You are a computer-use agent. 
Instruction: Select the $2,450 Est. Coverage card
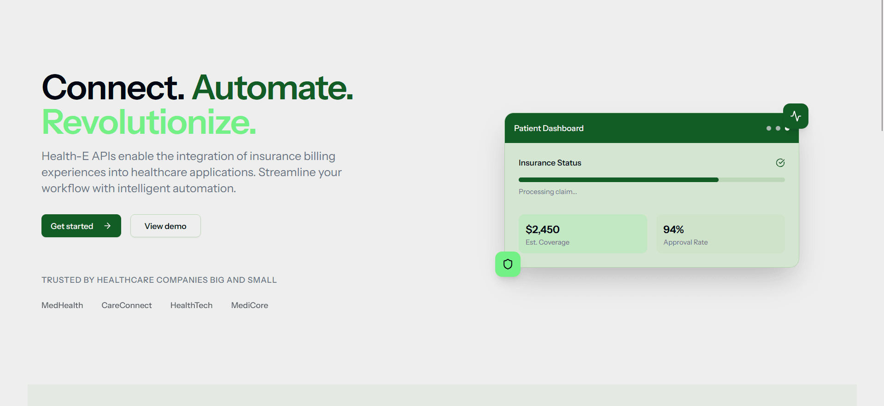[x=583, y=234]
